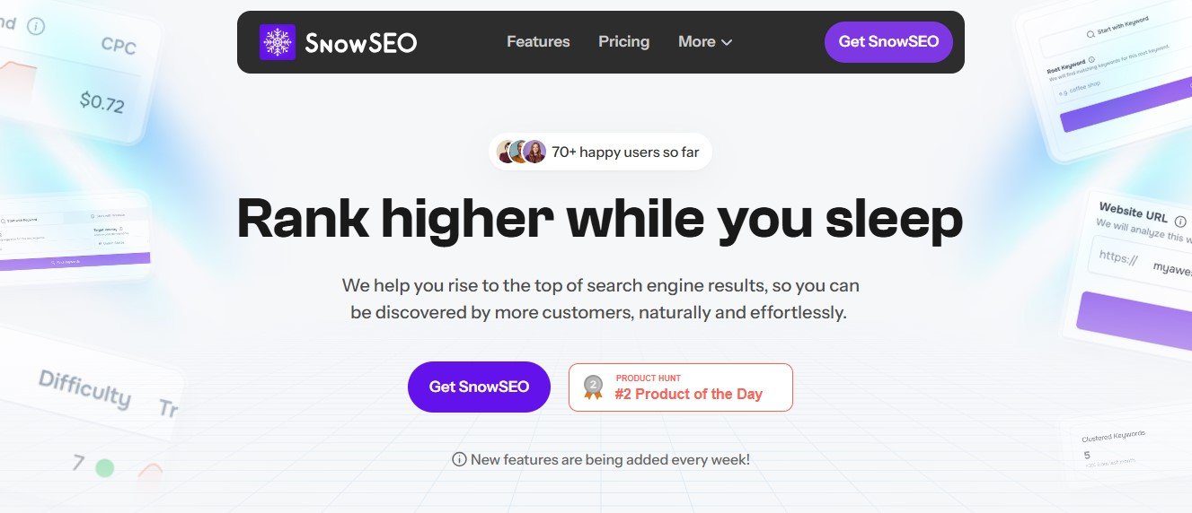Viewport: 1192px width, 513px height.
Task: Click the SnowSEO brand name text
Action: 360,42
